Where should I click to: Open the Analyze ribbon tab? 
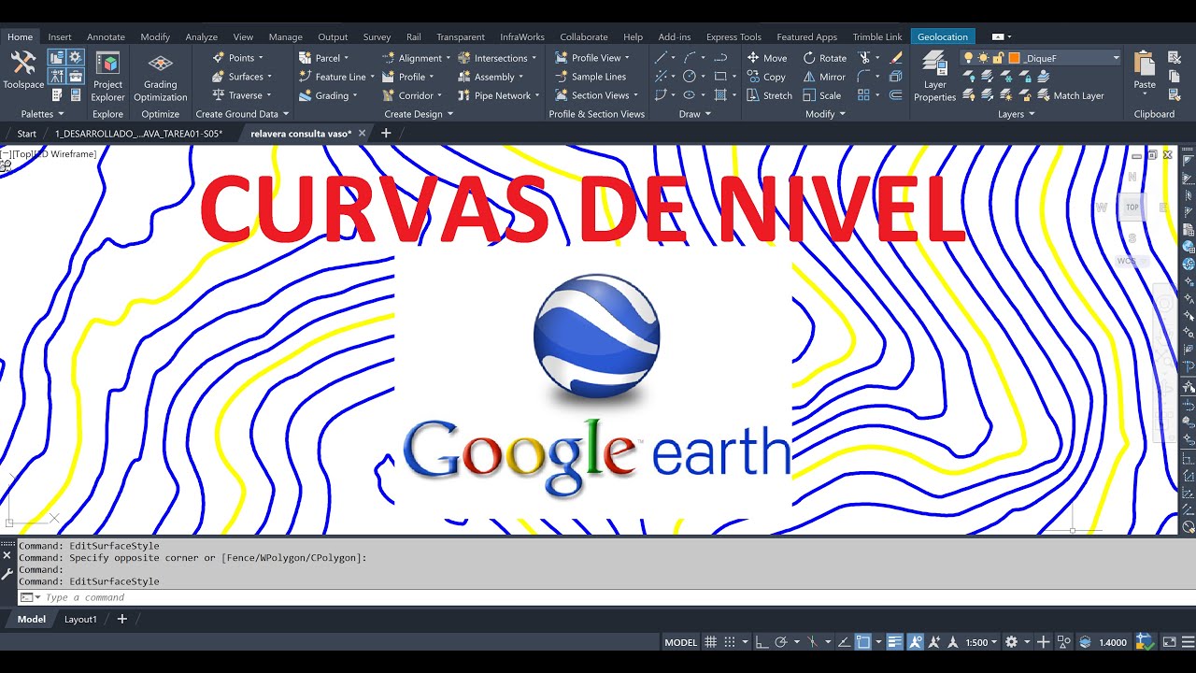tap(201, 37)
